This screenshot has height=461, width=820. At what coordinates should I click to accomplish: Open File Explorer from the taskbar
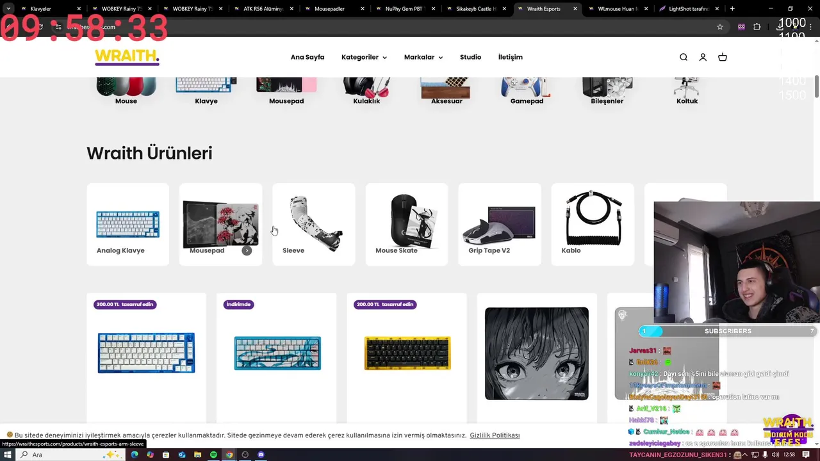[x=197, y=455]
